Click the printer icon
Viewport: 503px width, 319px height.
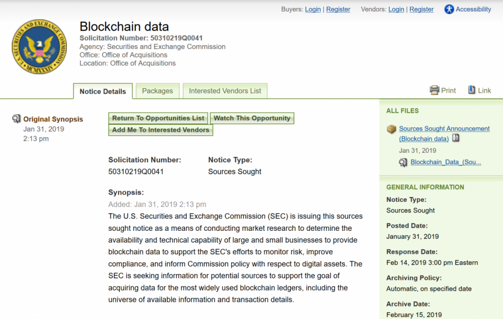click(x=434, y=90)
